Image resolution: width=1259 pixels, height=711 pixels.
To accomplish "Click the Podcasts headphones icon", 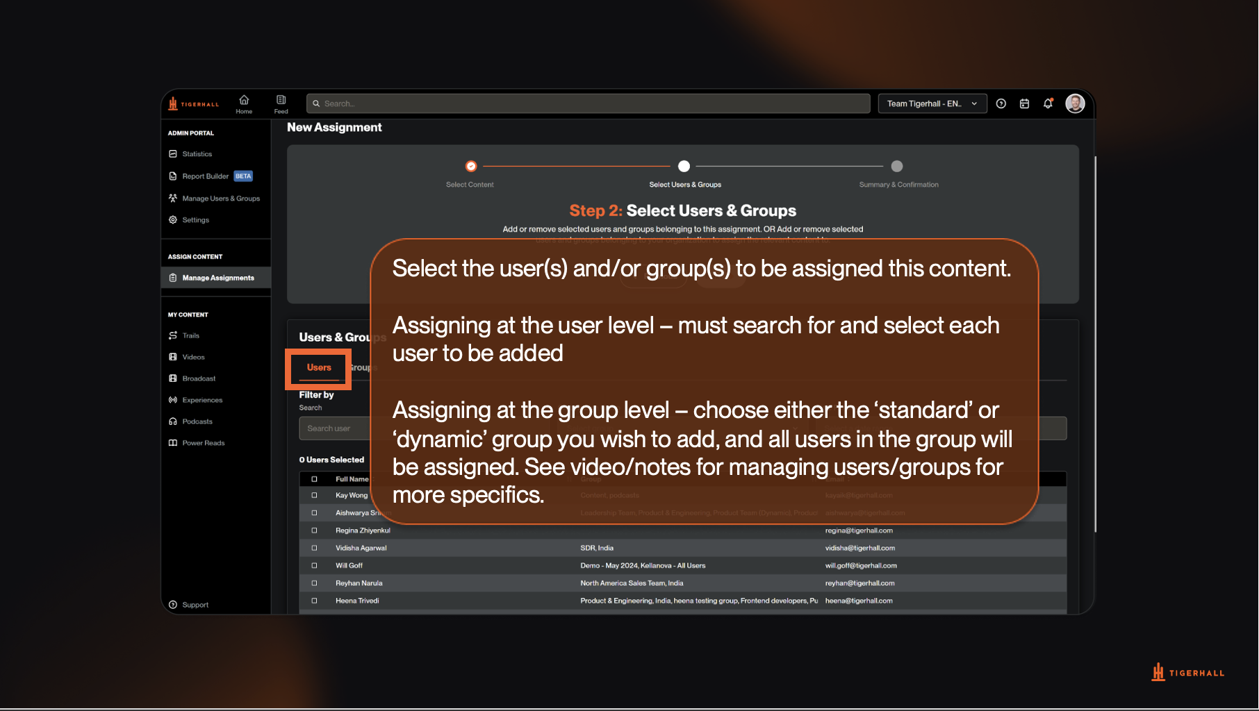I will coord(173,422).
